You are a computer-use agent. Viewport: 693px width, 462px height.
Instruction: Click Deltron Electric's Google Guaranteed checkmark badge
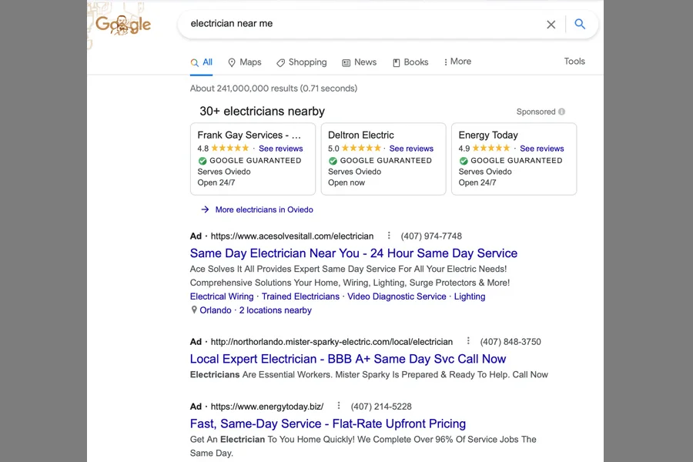333,161
